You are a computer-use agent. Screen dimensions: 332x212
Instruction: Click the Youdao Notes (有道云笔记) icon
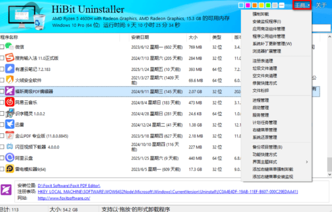(x=10, y=69)
